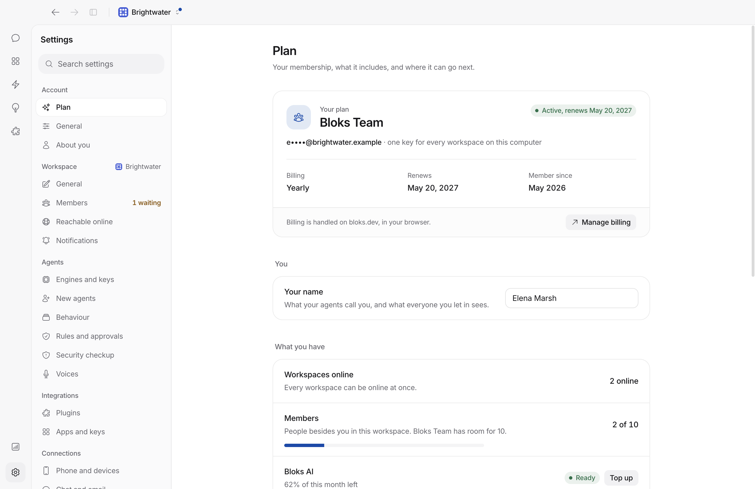Open Apps and keys settings
The image size is (755, 489).
pyautogui.click(x=101, y=432)
